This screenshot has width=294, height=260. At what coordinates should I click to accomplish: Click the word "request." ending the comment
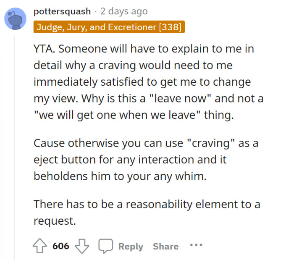pos(55,221)
